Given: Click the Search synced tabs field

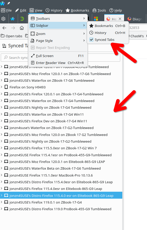Looking at the screenshot, I should 60,58.
